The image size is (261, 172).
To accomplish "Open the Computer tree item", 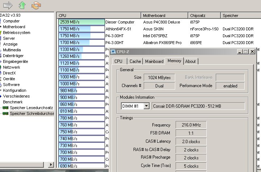I will click(x=11, y=21).
